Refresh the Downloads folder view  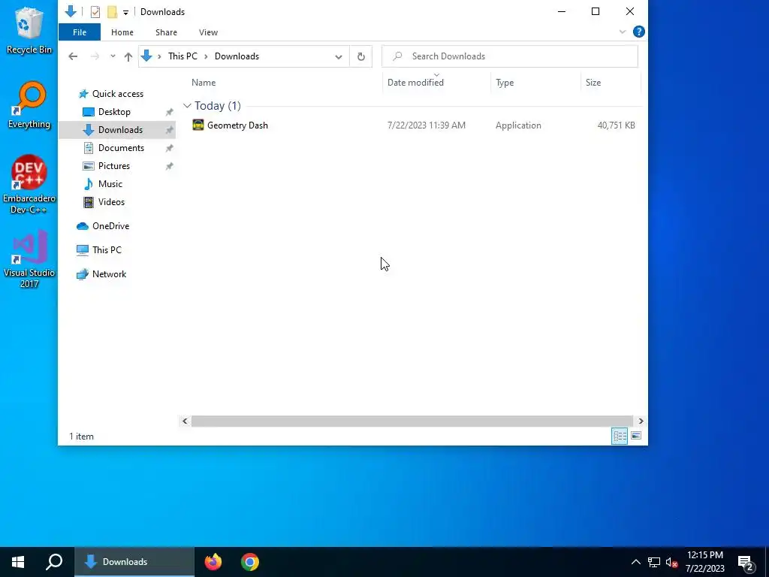coord(361,56)
